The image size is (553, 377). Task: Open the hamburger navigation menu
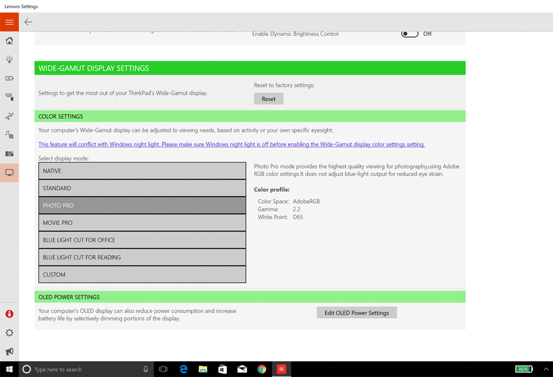pyautogui.click(x=9, y=22)
